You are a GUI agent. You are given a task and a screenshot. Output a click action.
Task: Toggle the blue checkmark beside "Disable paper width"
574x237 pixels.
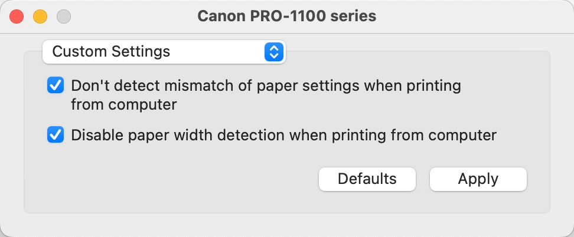[56, 136]
